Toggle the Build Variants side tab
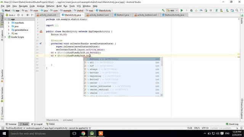Image resolution: width=244 pixels, height=137 pixels. tap(2, 95)
